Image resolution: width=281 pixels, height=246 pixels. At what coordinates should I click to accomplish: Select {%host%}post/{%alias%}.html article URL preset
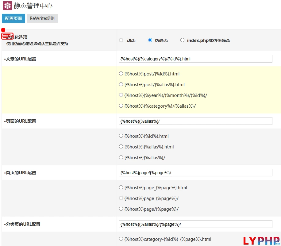[121, 84]
